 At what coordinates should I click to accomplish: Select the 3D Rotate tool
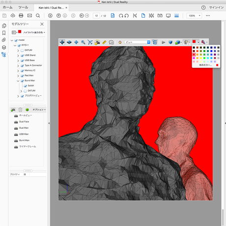pos(62,42)
